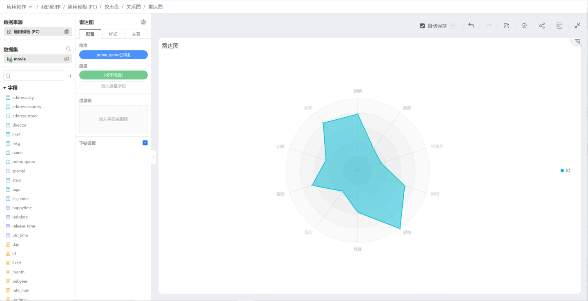Click the field search input box
The height and width of the screenshot is (301, 588).
[35, 76]
